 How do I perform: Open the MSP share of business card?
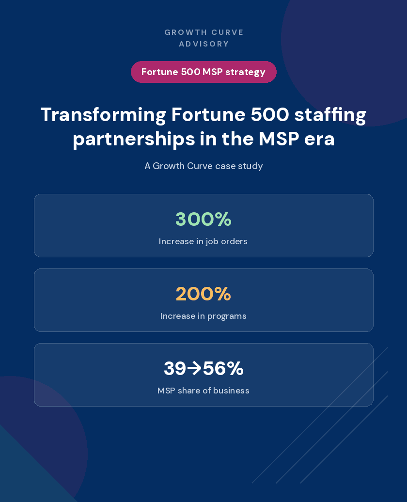click(x=203, y=375)
